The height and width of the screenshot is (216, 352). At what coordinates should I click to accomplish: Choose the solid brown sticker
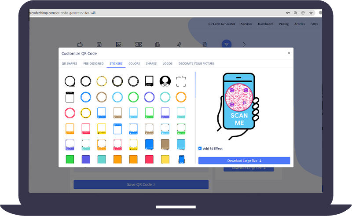pyautogui.click(x=165, y=145)
